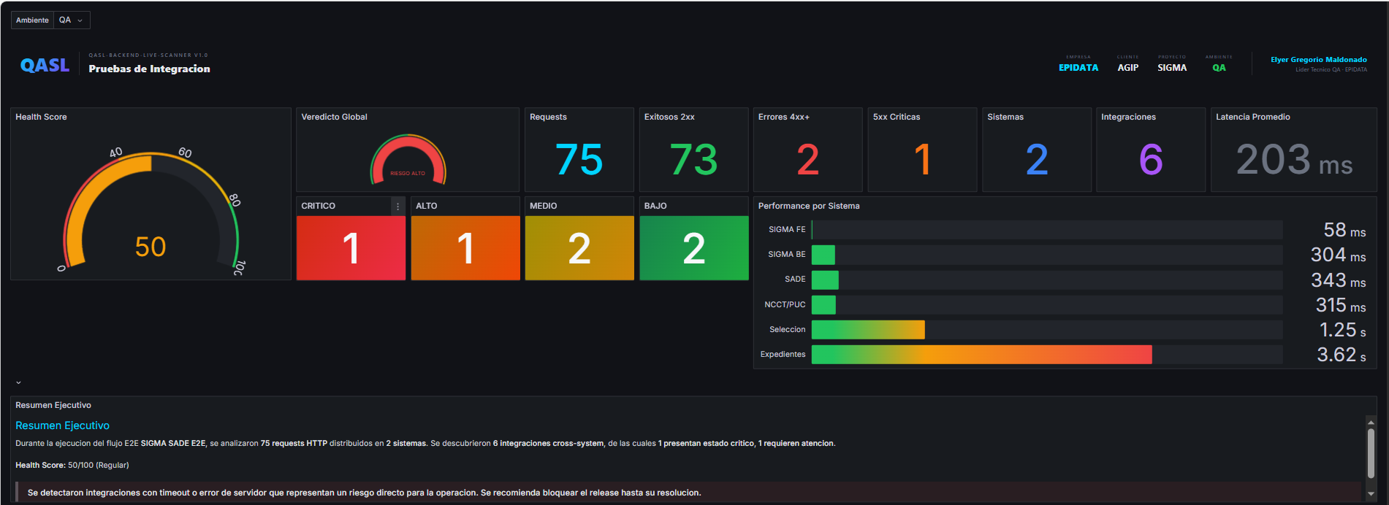Click the 1.25 s Seleccion value

[1343, 330]
